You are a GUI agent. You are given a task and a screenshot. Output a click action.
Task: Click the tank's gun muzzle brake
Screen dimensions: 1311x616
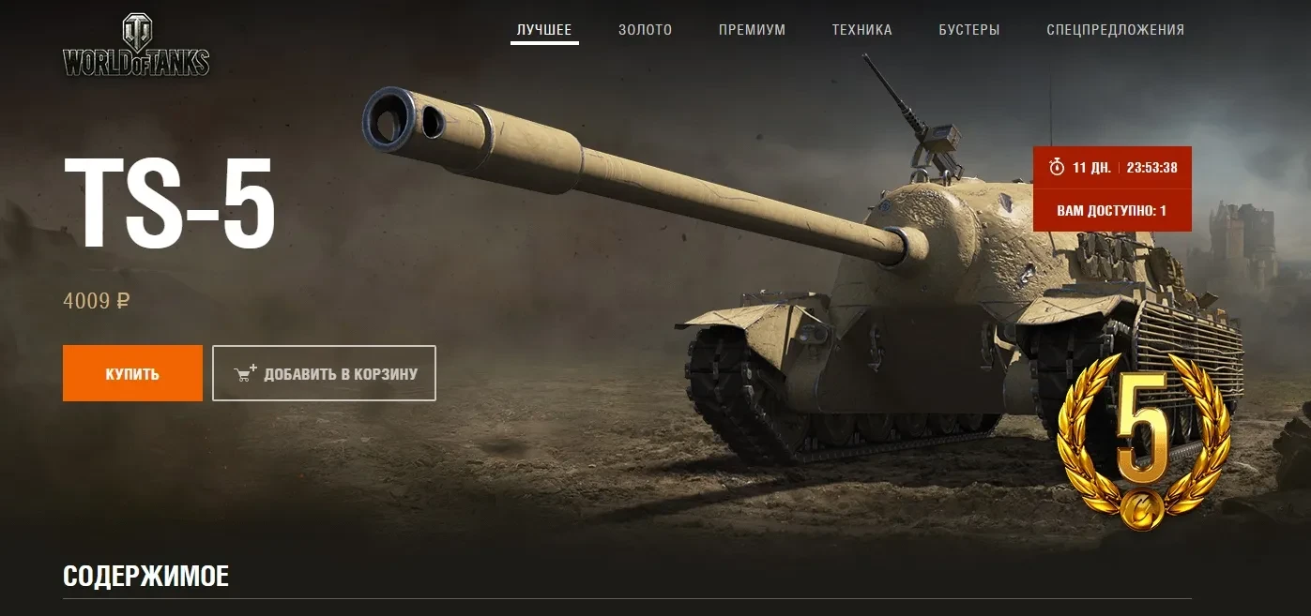point(408,120)
